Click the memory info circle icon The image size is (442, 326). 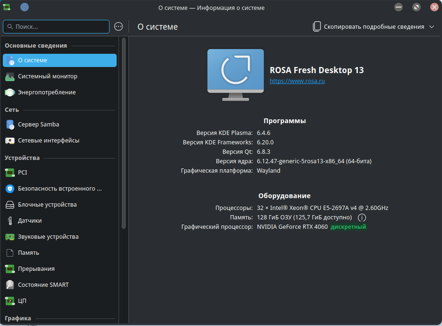pos(362,217)
